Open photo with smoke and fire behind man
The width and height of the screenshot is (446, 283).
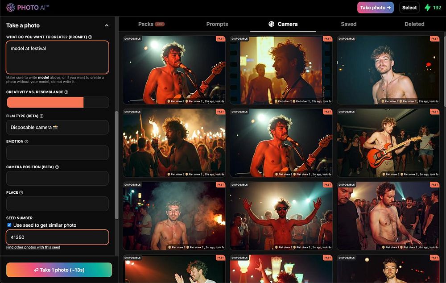174,216
